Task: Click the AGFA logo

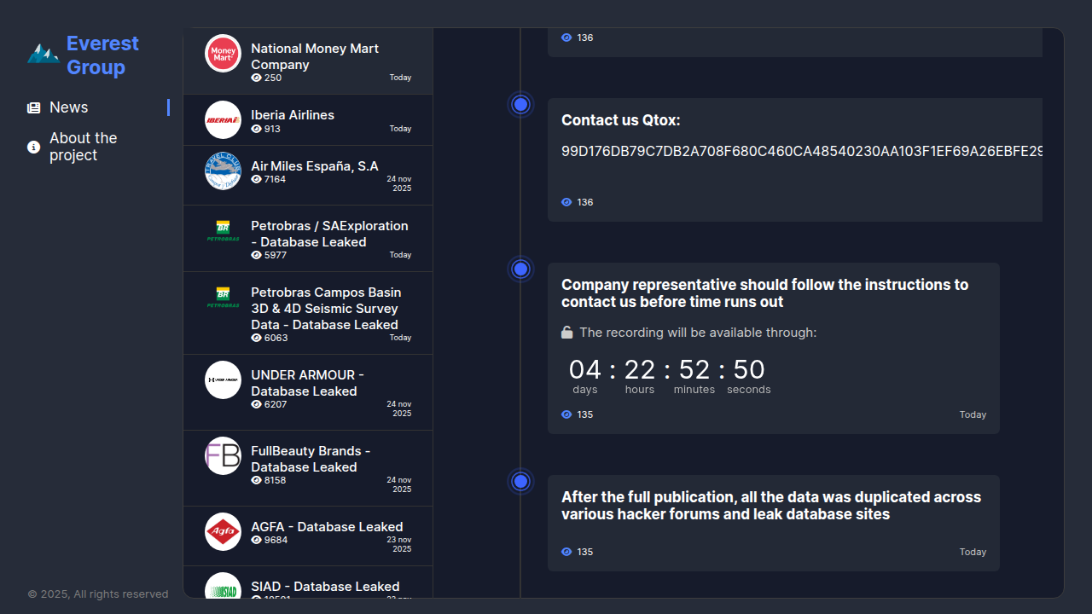Action: click(223, 532)
